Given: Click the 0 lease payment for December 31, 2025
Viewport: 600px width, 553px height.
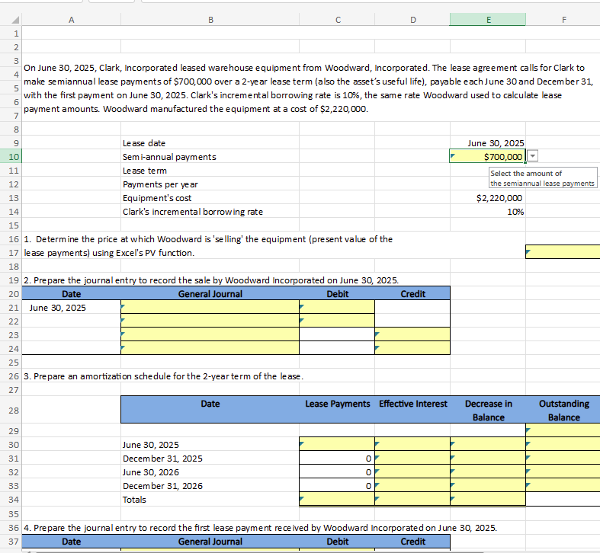Looking at the screenshot, I should [x=337, y=458].
